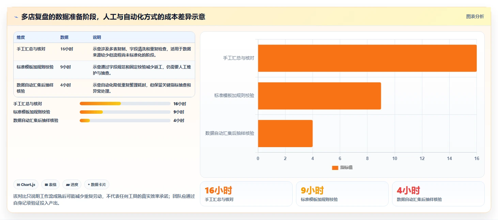Click the footnote starting 该对比只说明
498x220 pixels.
click(104, 200)
